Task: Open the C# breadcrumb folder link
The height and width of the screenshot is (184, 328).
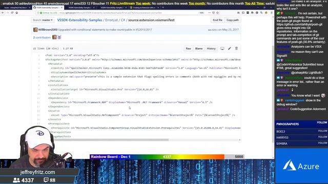Action: tap(123, 20)
